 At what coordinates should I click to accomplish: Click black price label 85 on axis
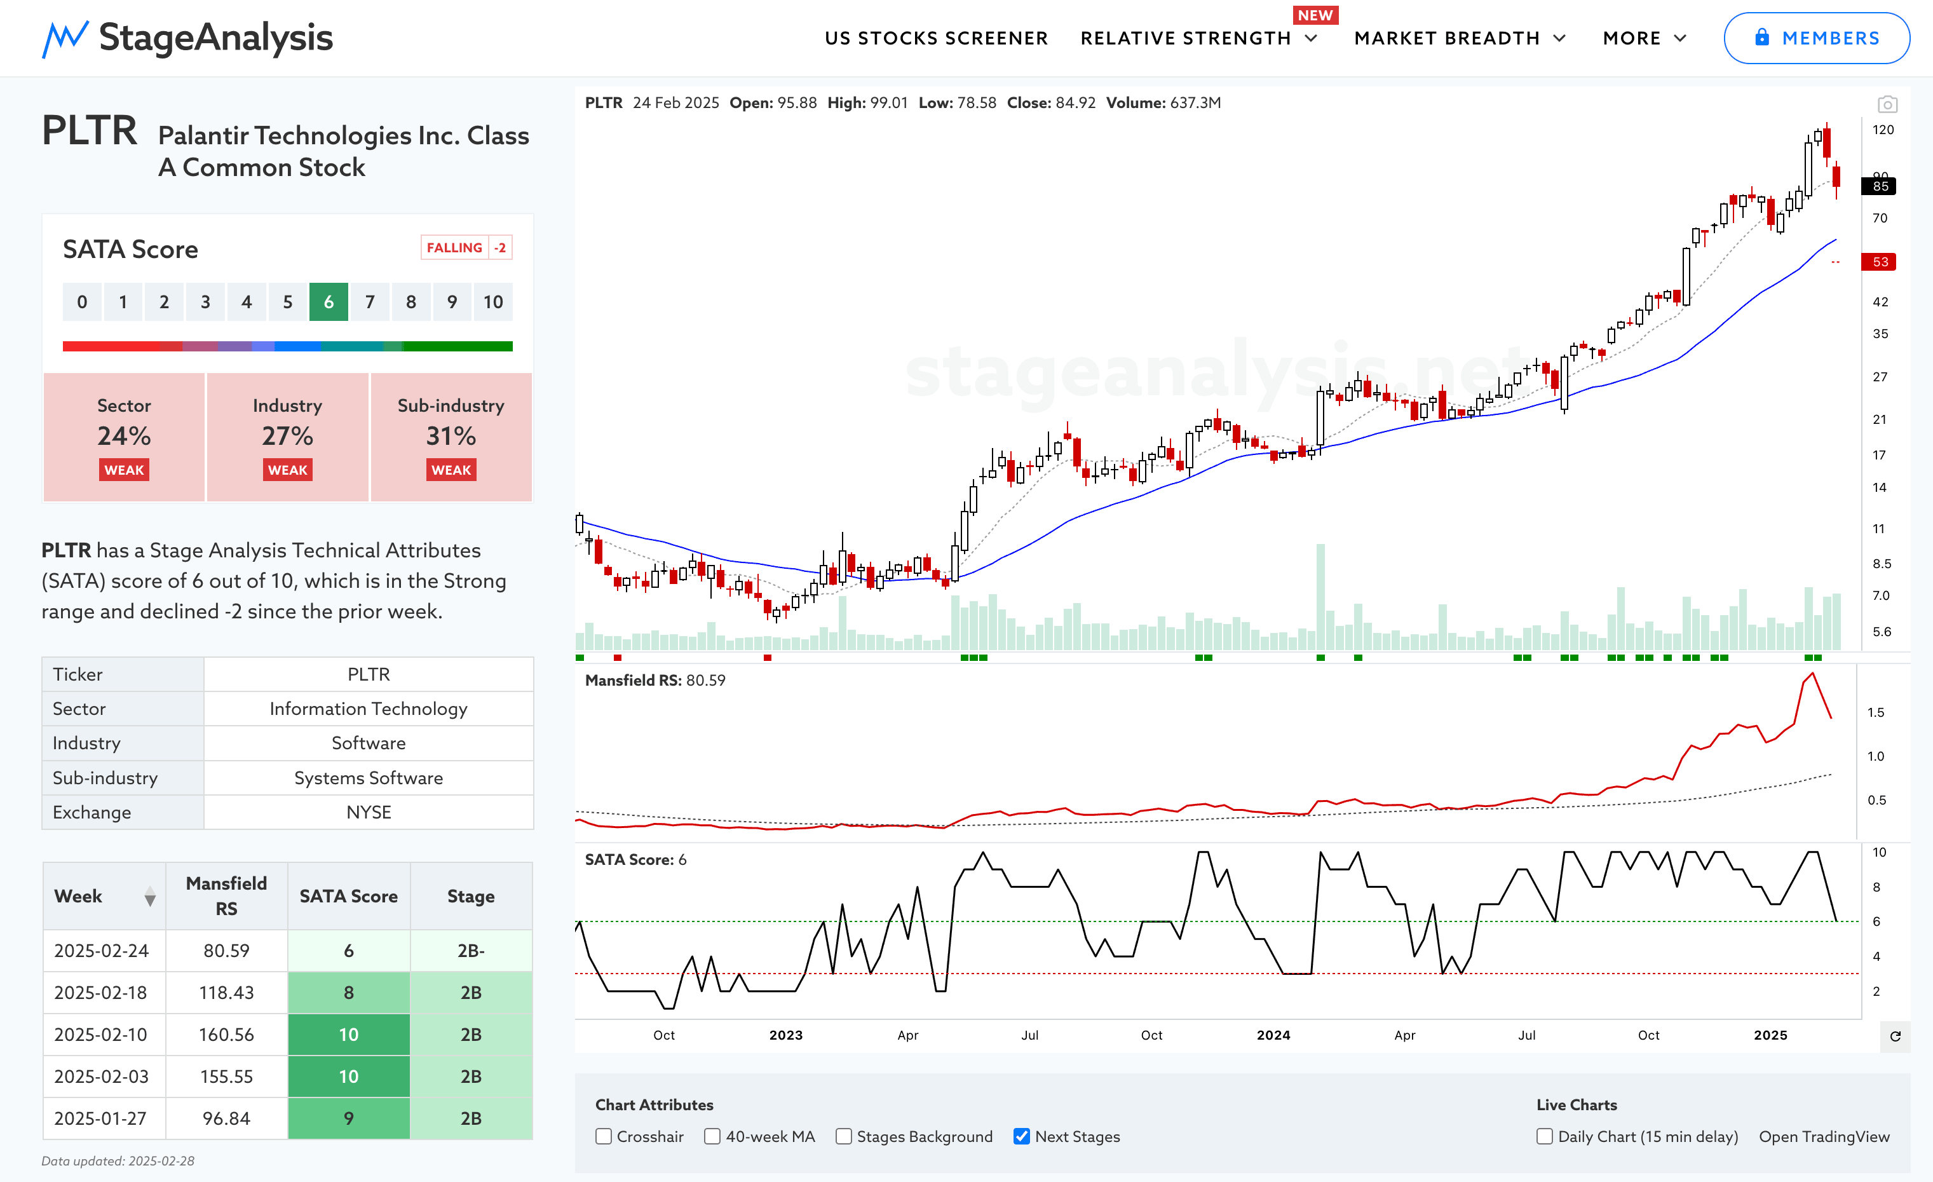[1879, 187]
